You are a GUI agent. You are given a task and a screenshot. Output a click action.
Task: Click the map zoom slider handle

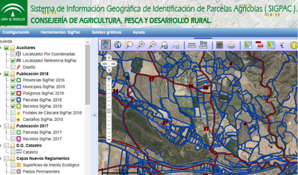109,111
